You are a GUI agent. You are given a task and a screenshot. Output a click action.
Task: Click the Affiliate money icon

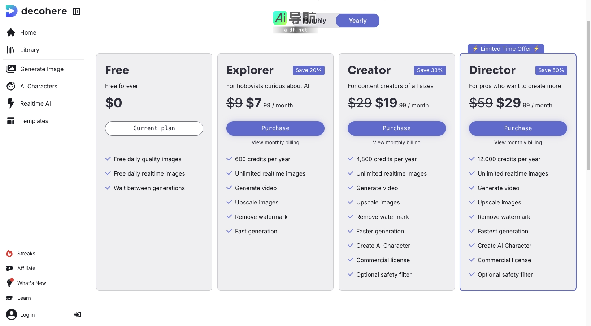(10, 268)
